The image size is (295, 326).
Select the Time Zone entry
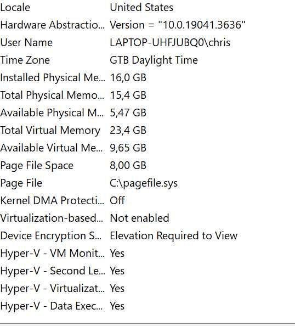point(147,60)
